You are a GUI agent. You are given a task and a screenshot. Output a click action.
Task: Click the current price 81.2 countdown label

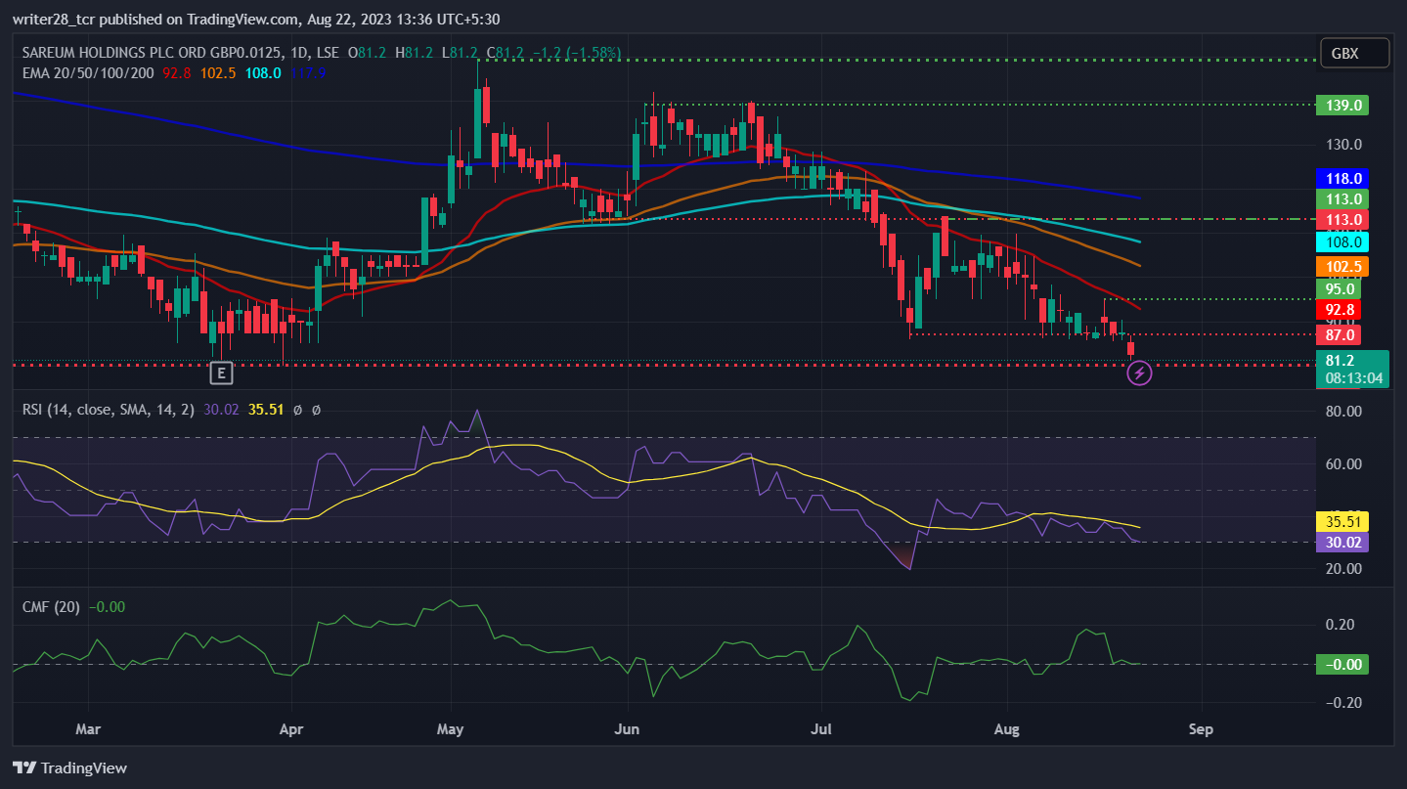coord(1353,369)
